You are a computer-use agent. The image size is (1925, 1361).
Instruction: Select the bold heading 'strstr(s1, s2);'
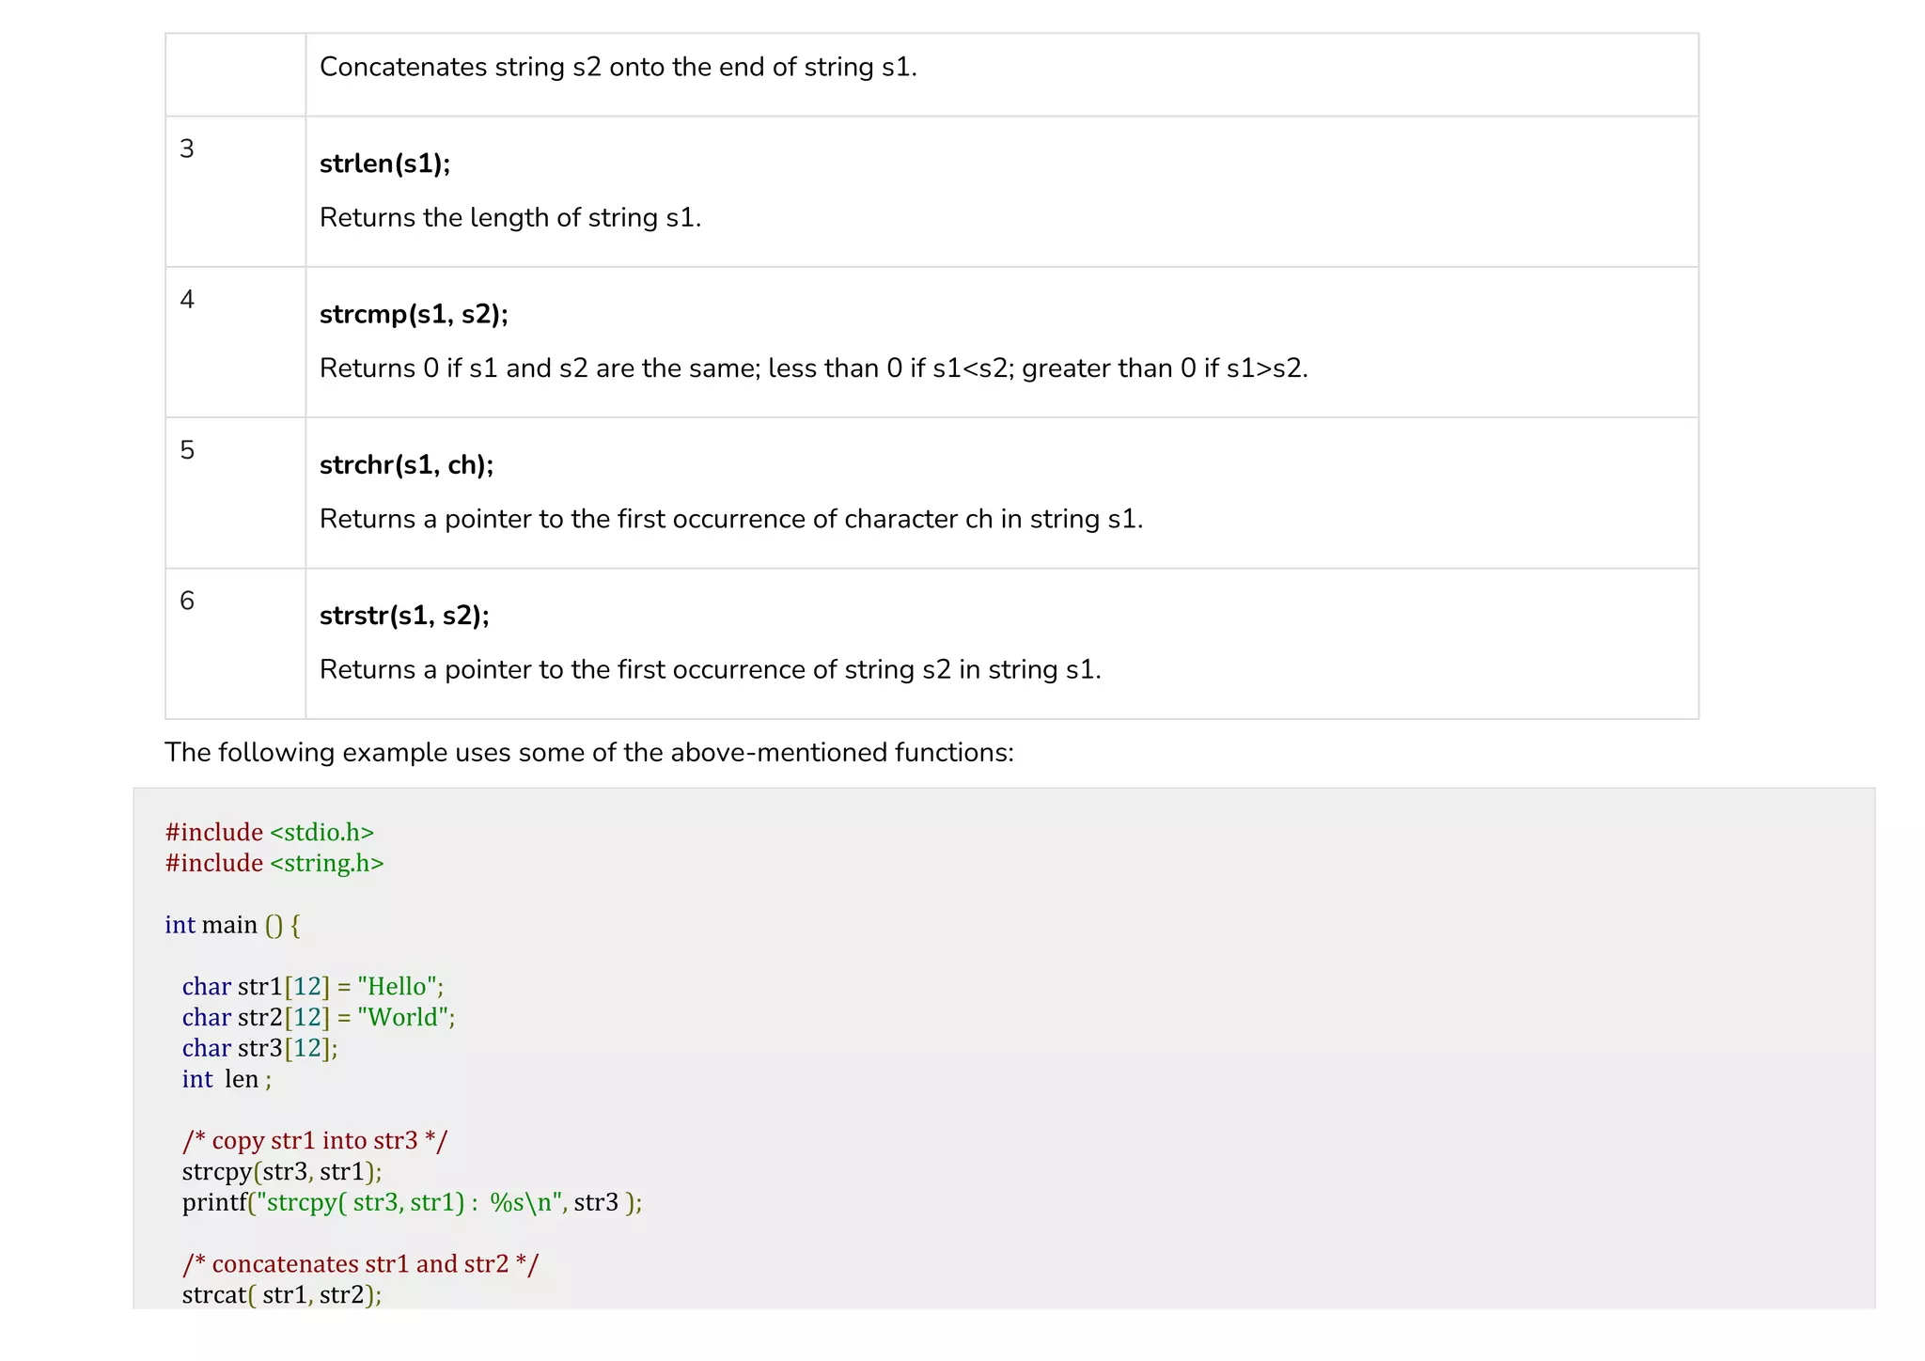tap(404, 616)
